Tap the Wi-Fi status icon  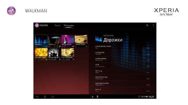[139, 96]
